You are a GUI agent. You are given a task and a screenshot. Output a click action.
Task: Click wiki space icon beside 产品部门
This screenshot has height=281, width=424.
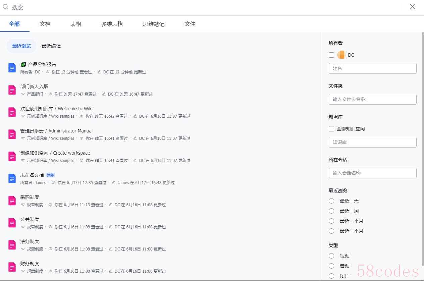(x=23, y=94)
